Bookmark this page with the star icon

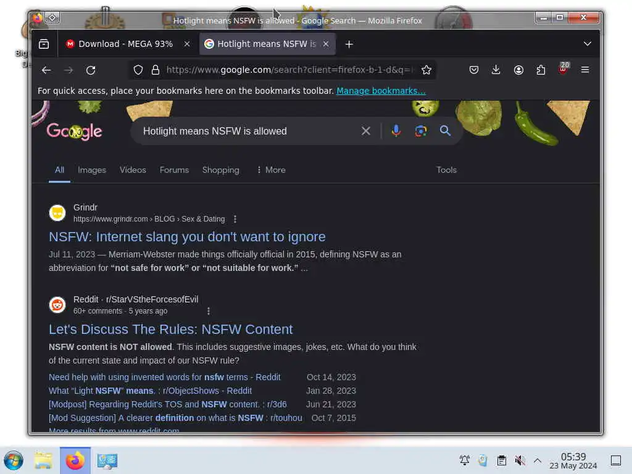click(x=426, y=70)
